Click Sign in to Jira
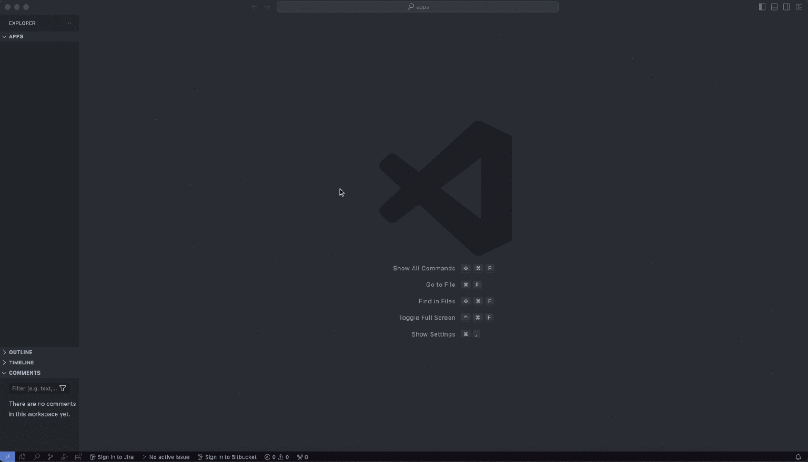The image size is (808, 462). click(112, 457)
